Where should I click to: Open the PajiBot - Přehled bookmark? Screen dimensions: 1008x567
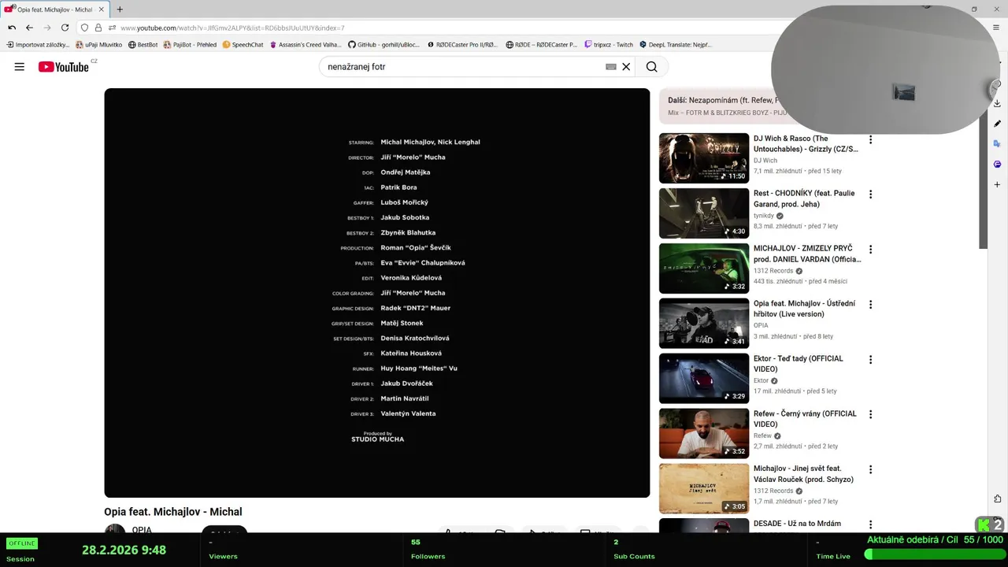(x=190, y=45)
